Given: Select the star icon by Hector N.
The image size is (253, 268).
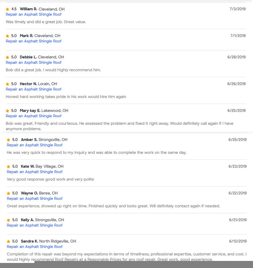Looking at the screenshot, I should coord(8,84).
